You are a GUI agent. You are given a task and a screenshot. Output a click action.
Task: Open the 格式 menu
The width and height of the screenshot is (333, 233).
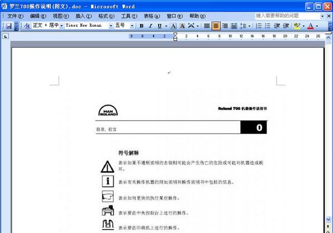click(106, 16)
